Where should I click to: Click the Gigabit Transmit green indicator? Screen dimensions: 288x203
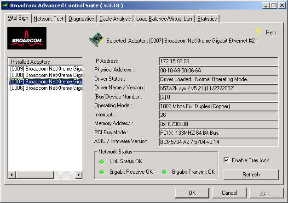pos(164,172)
